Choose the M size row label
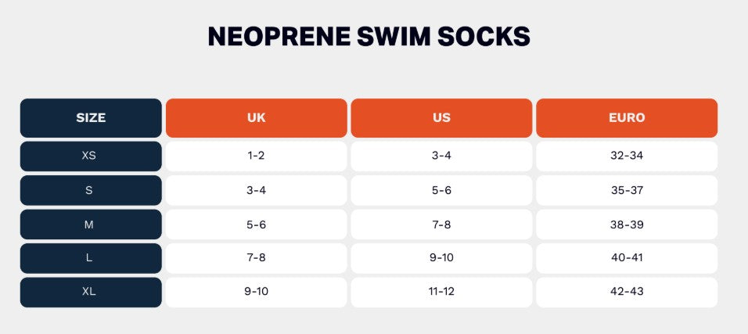Image resolution: width=748 pixels, height=334 pixels. click(x=91, y=224)
